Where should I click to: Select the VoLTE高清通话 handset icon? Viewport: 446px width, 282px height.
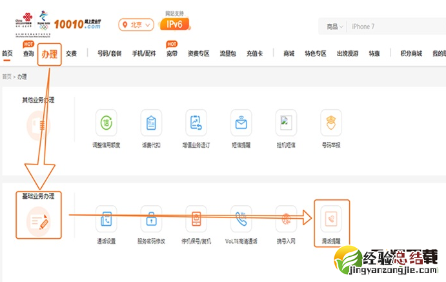(x=241, y=219)
